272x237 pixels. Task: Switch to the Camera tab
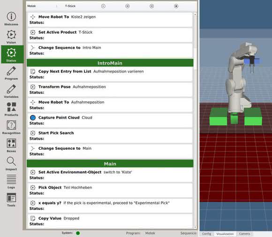coord(244,234)
